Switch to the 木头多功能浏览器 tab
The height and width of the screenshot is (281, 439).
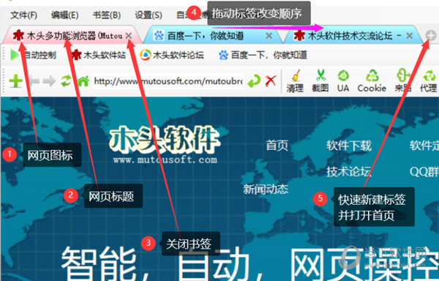tap(72, 36)
